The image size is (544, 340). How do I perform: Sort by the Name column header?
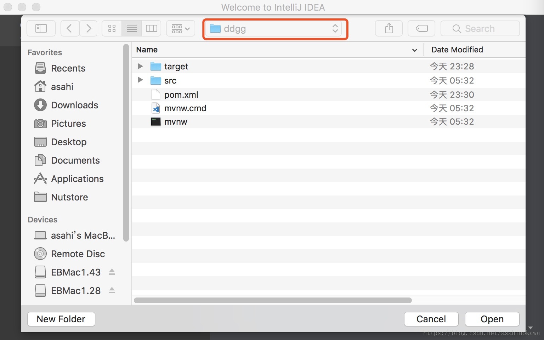click(x=147, y=50)
